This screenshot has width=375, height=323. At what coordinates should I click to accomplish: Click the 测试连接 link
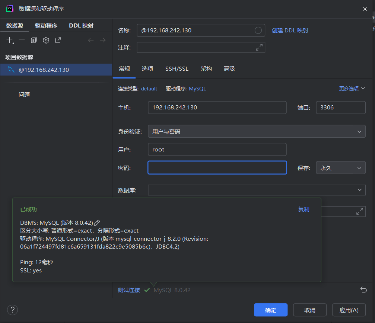[x=129, y=290]
